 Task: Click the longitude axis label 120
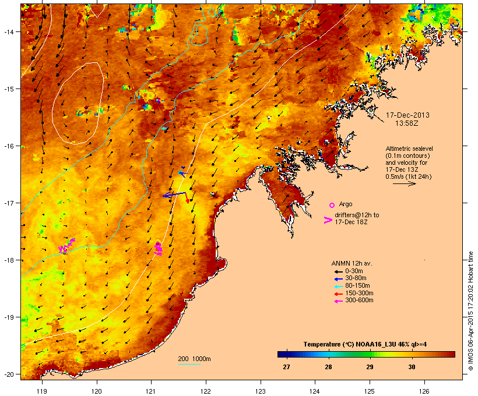97,391
